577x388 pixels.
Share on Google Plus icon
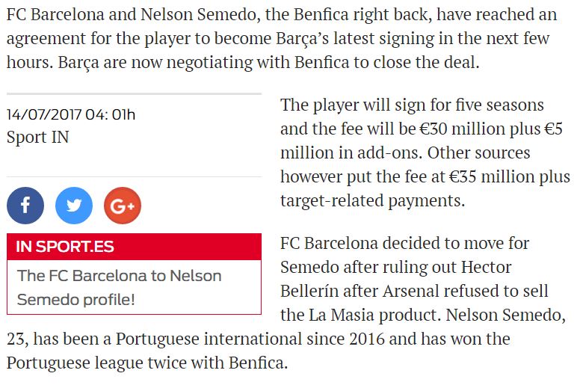[123, 206]
